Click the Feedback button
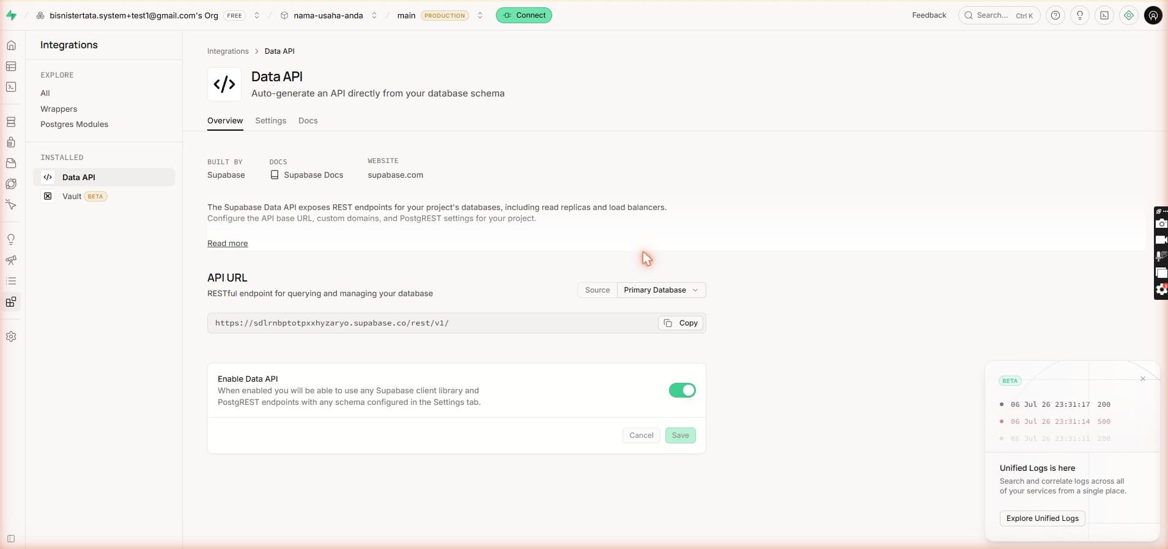Viewport: 1168px width, 549px height. tap(929, 15)
